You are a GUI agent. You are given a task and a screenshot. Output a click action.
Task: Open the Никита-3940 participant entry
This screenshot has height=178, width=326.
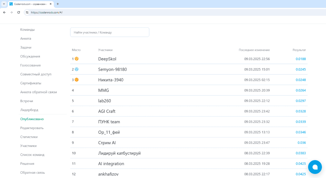111,80
